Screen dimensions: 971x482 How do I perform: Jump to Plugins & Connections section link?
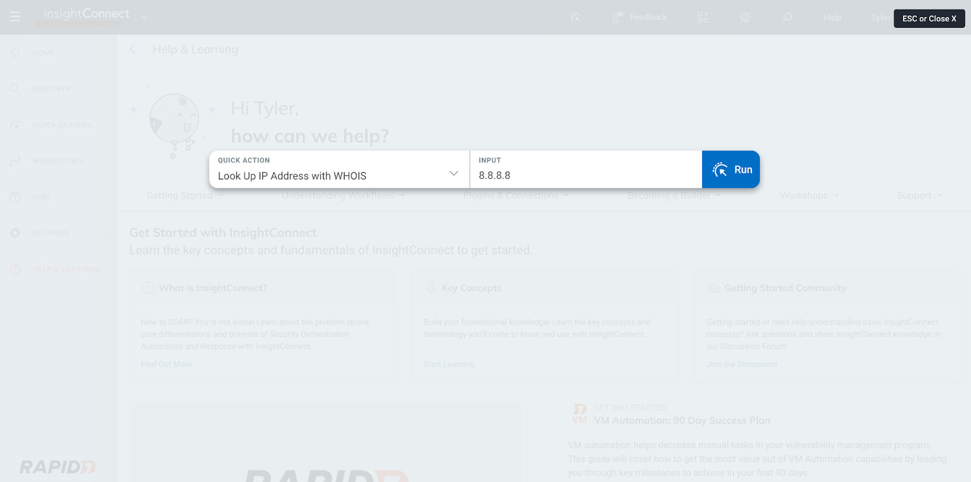(516, 195)
